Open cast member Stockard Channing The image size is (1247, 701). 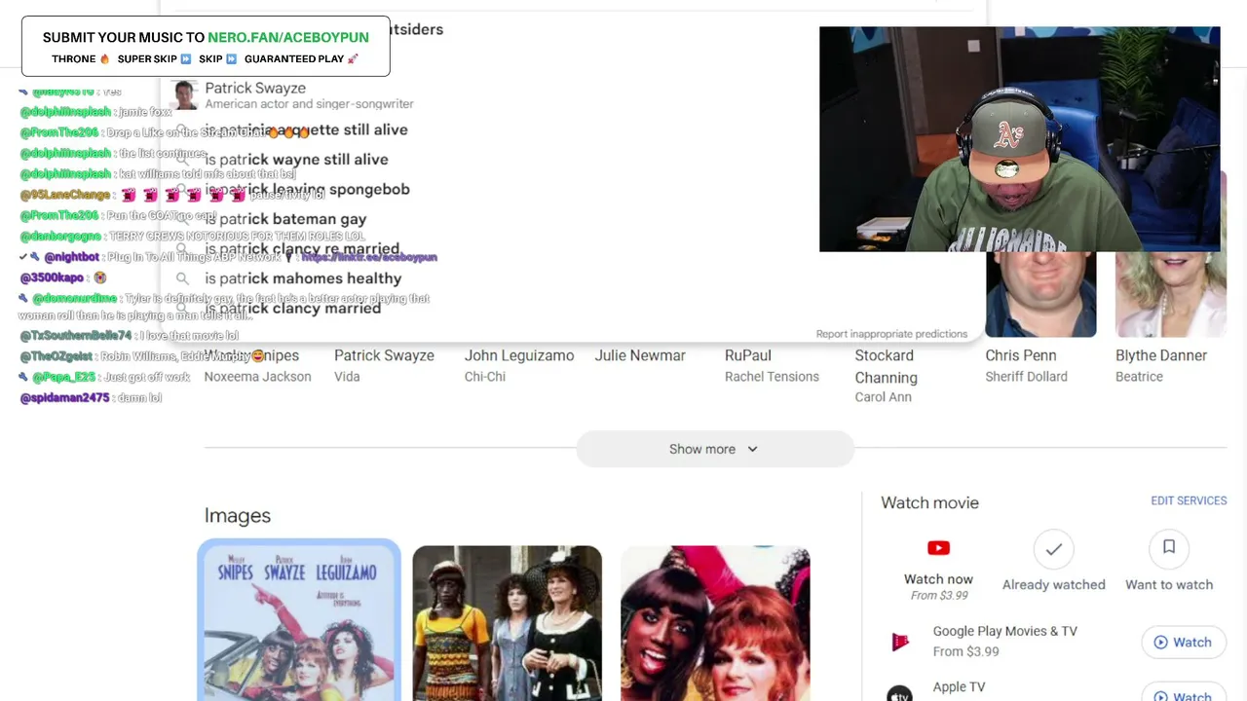887,366
